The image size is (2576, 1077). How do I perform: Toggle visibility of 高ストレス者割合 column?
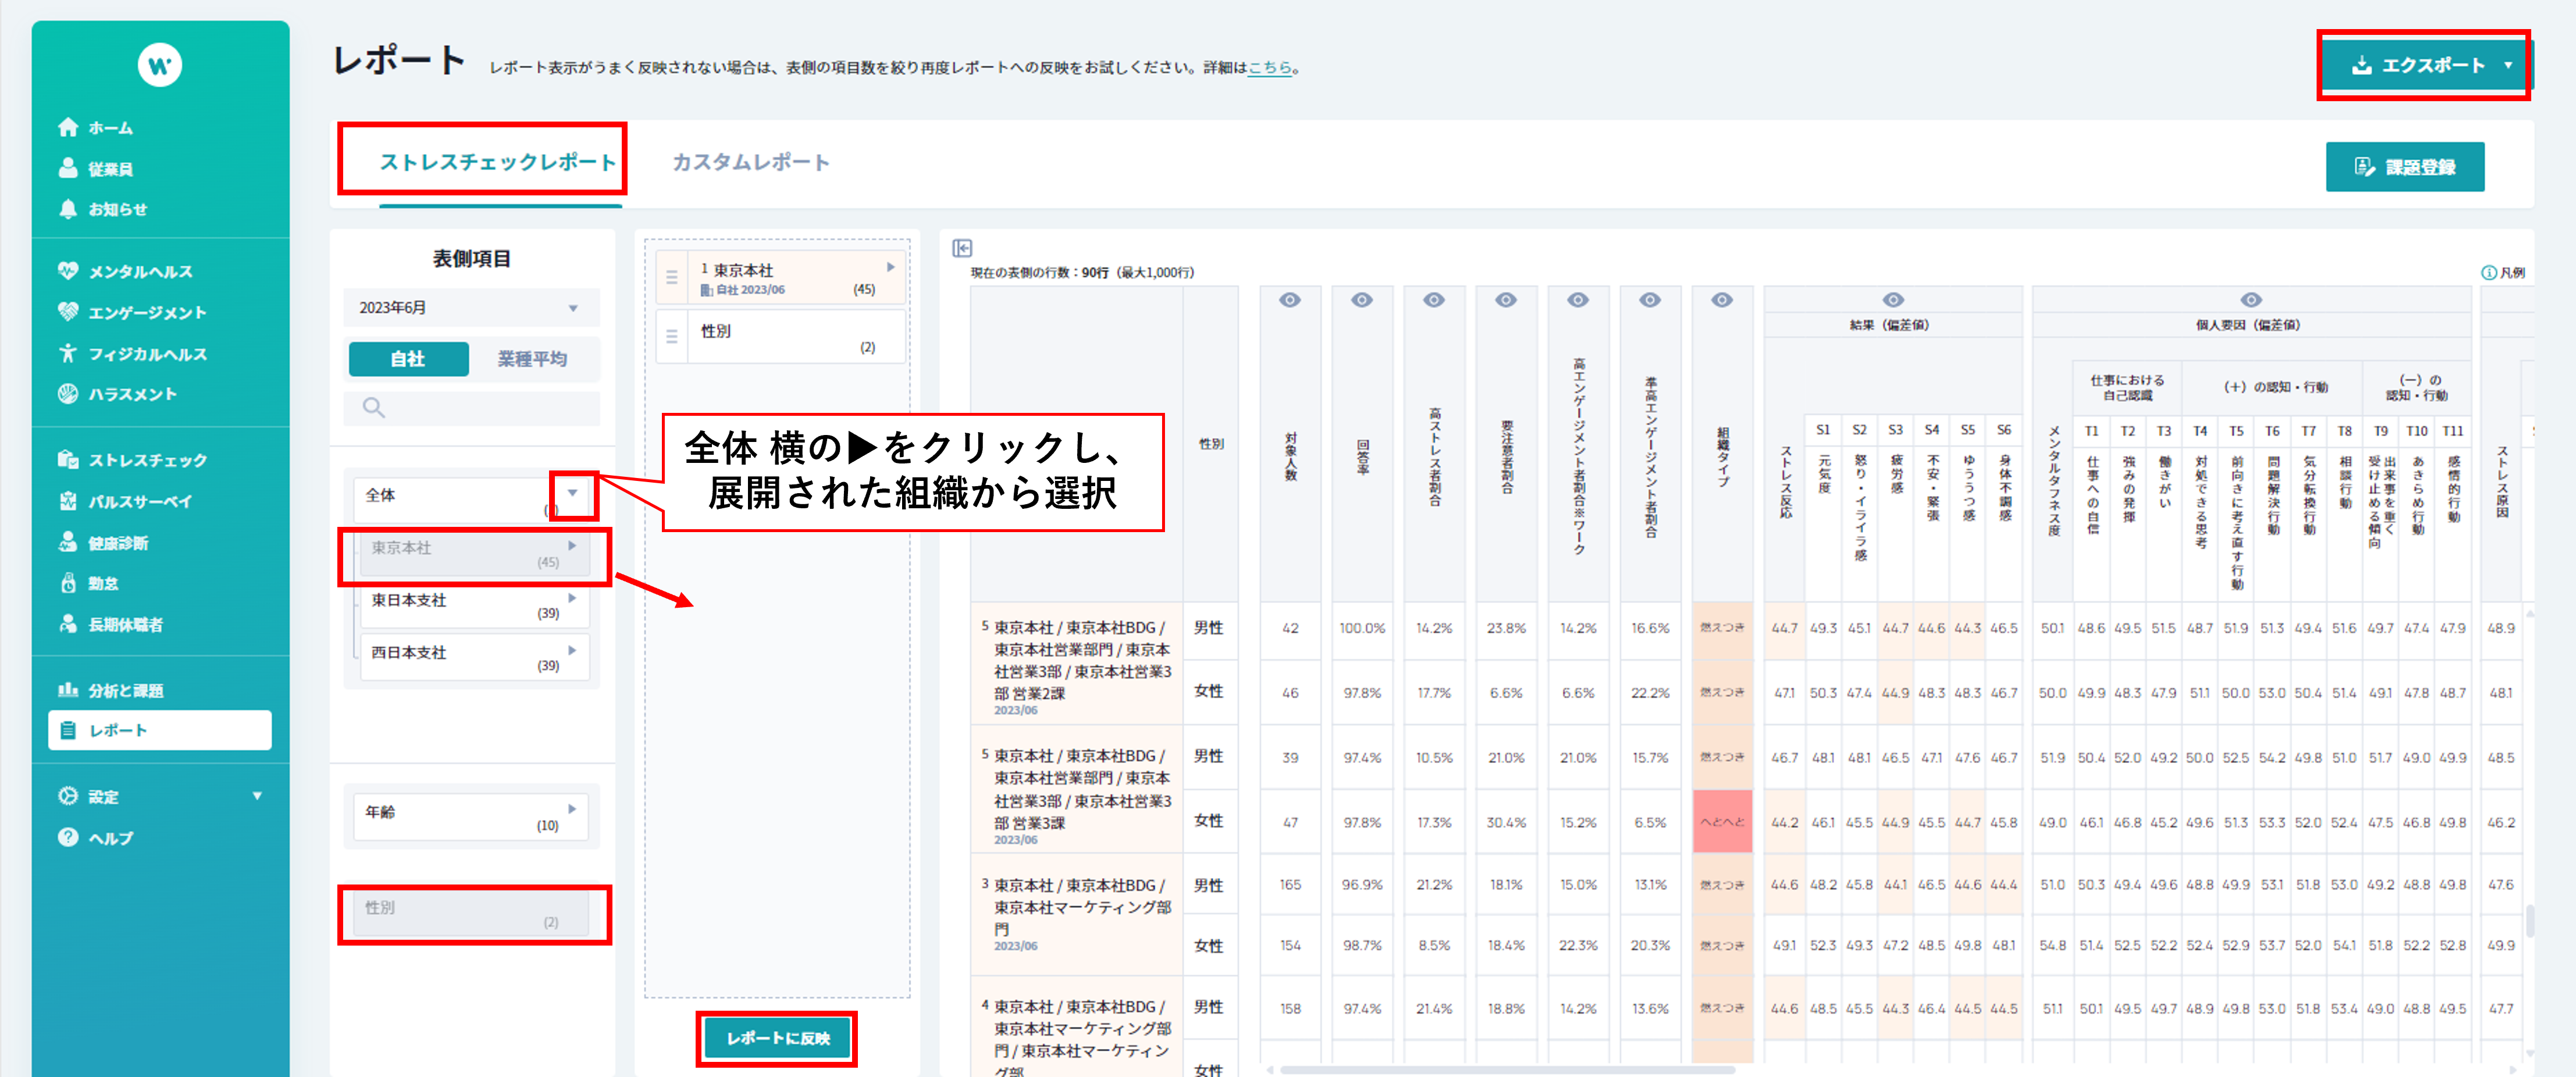[x=1434, y=300]
